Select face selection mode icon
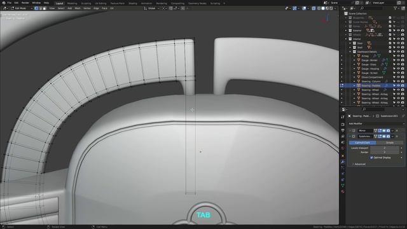Image resolution: width=407 pixels, height=229 pixels. [x=45, y=8]
